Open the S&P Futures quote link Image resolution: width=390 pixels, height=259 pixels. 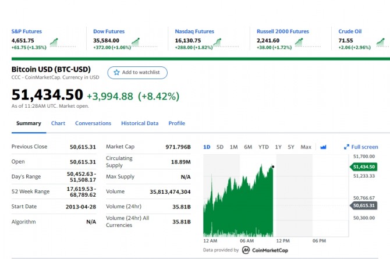tap(27, 31)
